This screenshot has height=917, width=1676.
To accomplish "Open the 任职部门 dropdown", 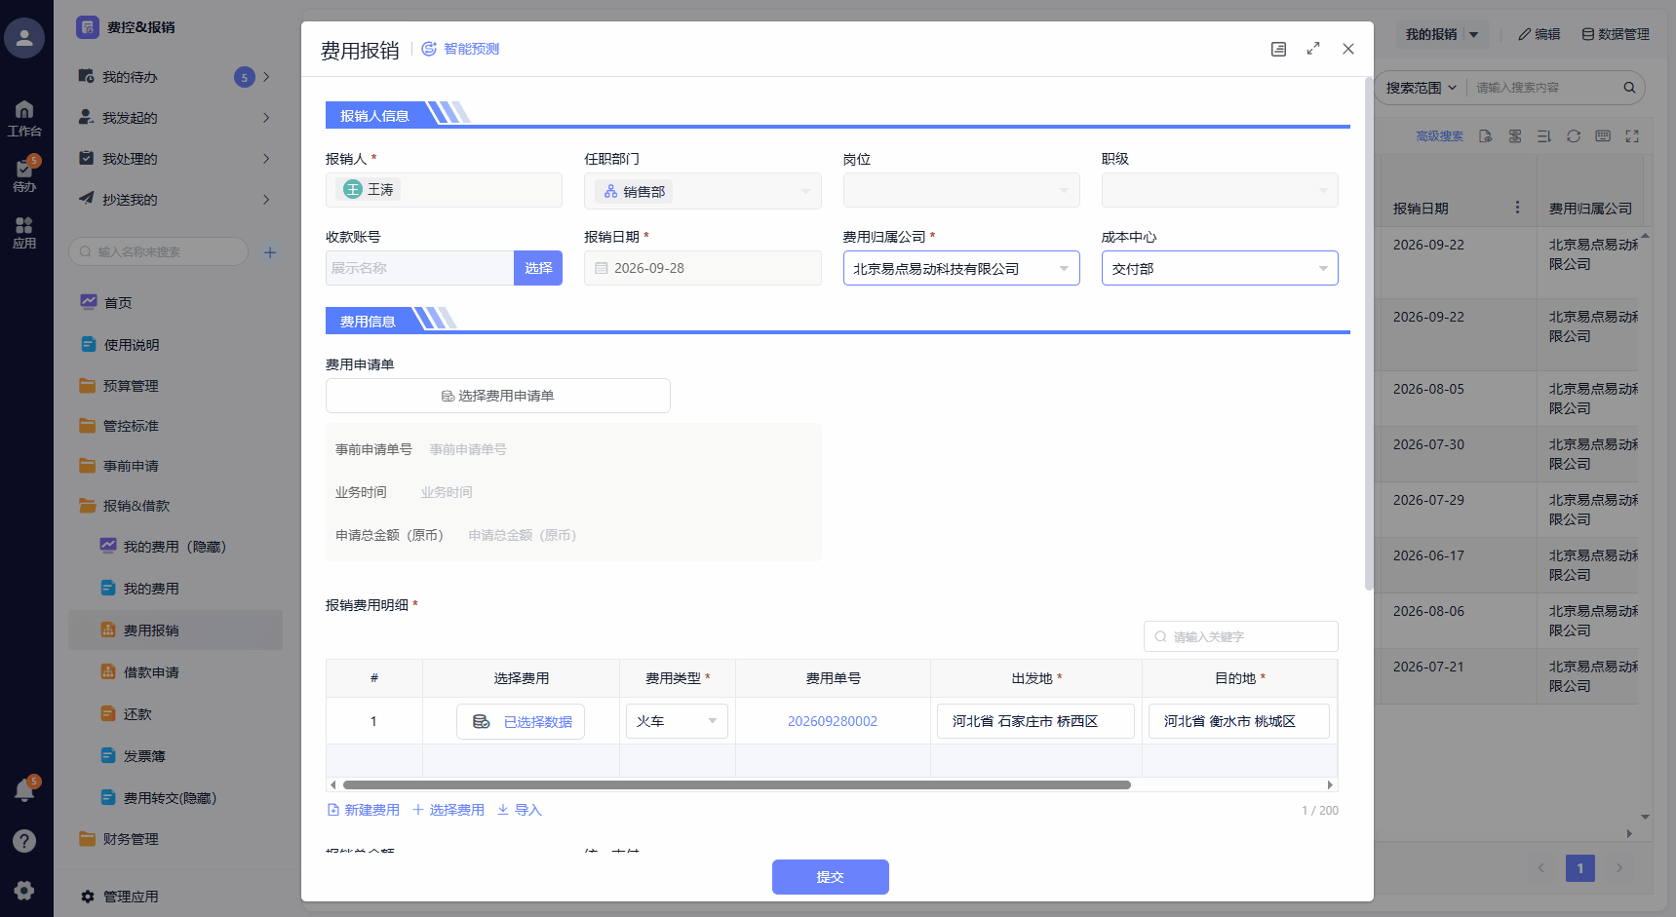I will tap(703, 191).
